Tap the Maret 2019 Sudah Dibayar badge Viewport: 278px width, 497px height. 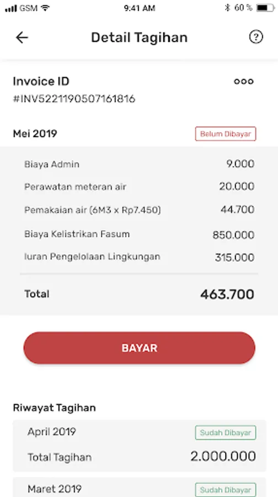(x=226, y=490)
